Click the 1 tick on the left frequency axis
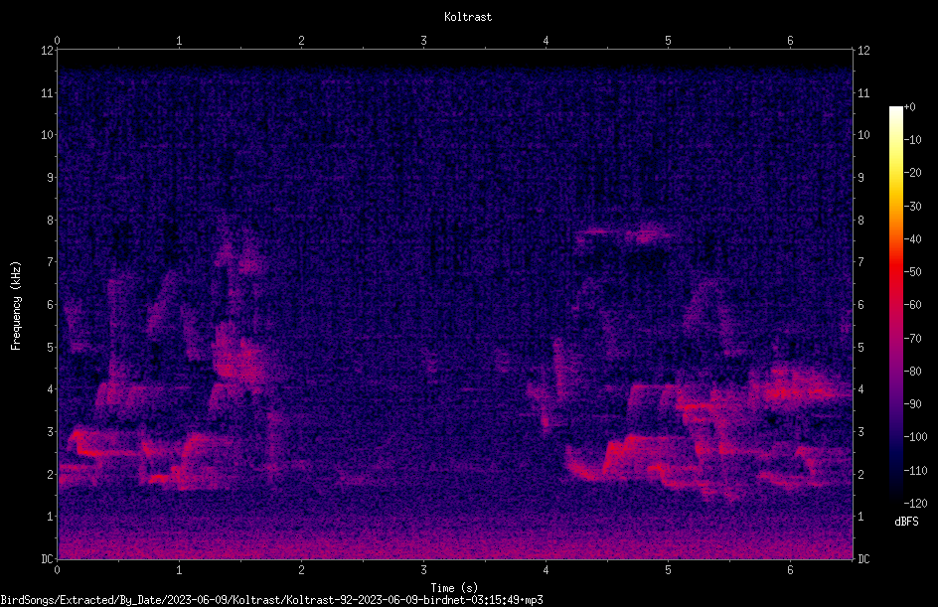The height and width of the screenshot is (607, 938). (x=50, y=517)
